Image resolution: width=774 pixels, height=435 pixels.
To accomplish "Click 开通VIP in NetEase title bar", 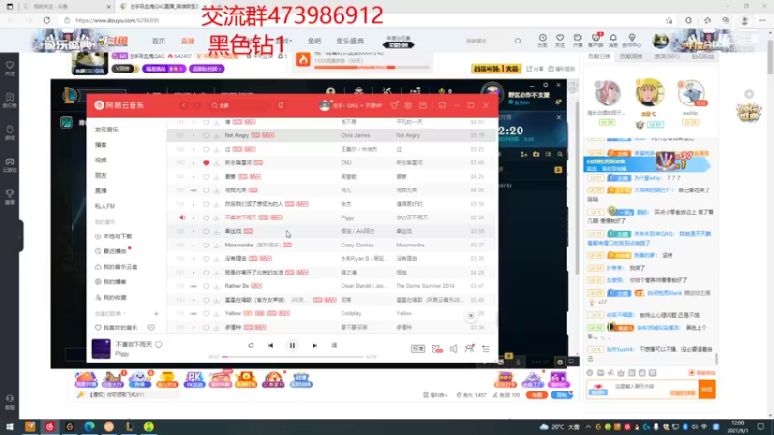I will [374, 105].
